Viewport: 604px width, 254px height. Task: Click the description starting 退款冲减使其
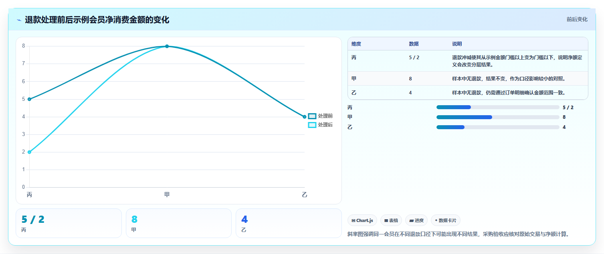point(517,61)
